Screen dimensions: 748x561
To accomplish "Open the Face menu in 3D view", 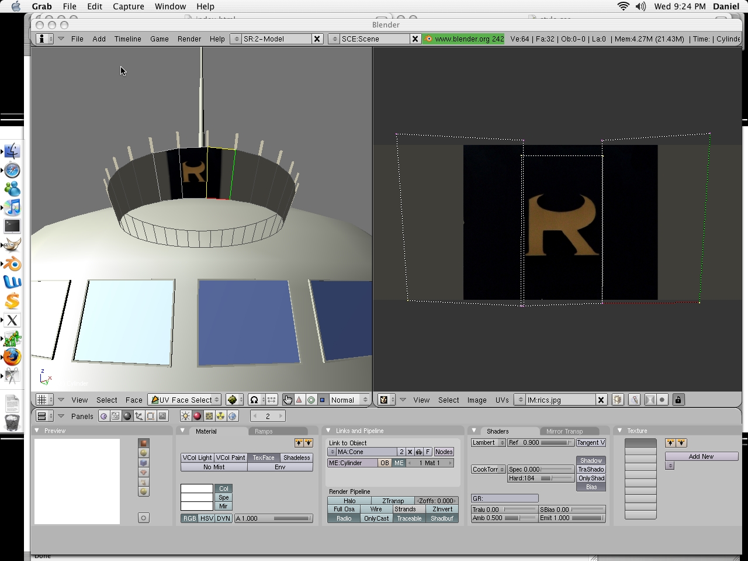I will 134,400.
